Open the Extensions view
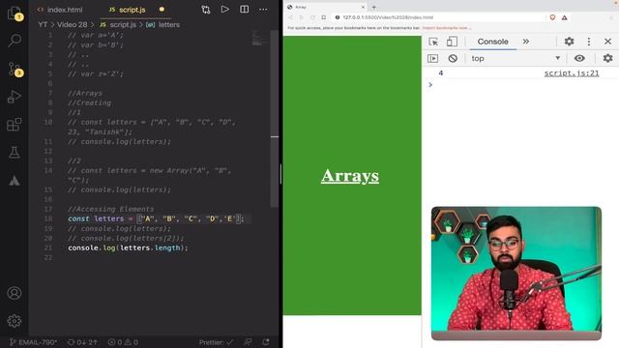The height and width of the screenshot is (348, 619). pos(15,125)
